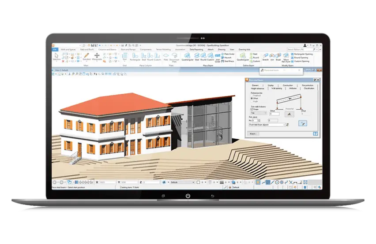The height and width of the screenshot is (244, 376).
Task: Open the alignment combo box in dialog
Action: 267,125
